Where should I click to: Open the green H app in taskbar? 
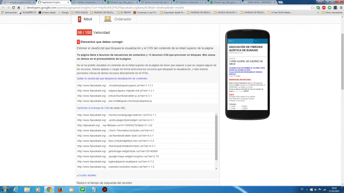click(x=83, y=190)
